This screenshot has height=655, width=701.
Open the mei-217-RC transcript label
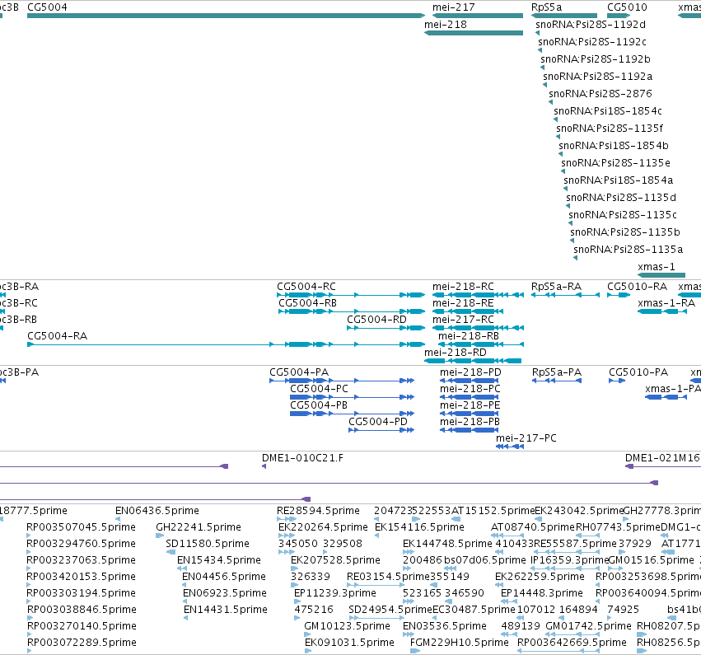(x=463, y=320)
